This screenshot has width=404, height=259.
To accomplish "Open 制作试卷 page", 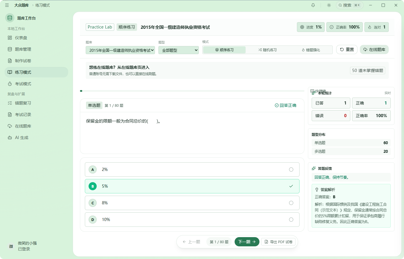I will coord(36,61).
